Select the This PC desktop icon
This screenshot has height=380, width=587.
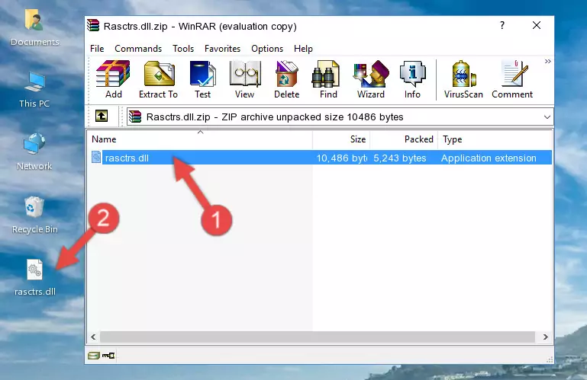34,90
